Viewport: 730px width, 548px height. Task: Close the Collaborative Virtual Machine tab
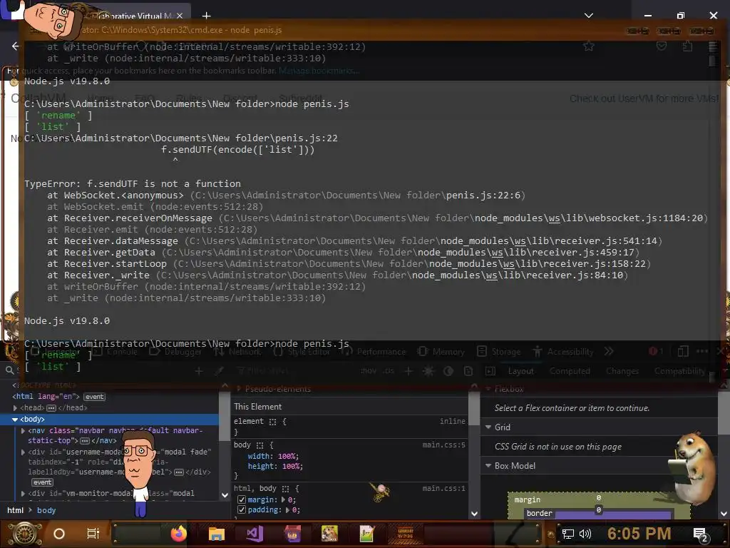pos(179,16)
